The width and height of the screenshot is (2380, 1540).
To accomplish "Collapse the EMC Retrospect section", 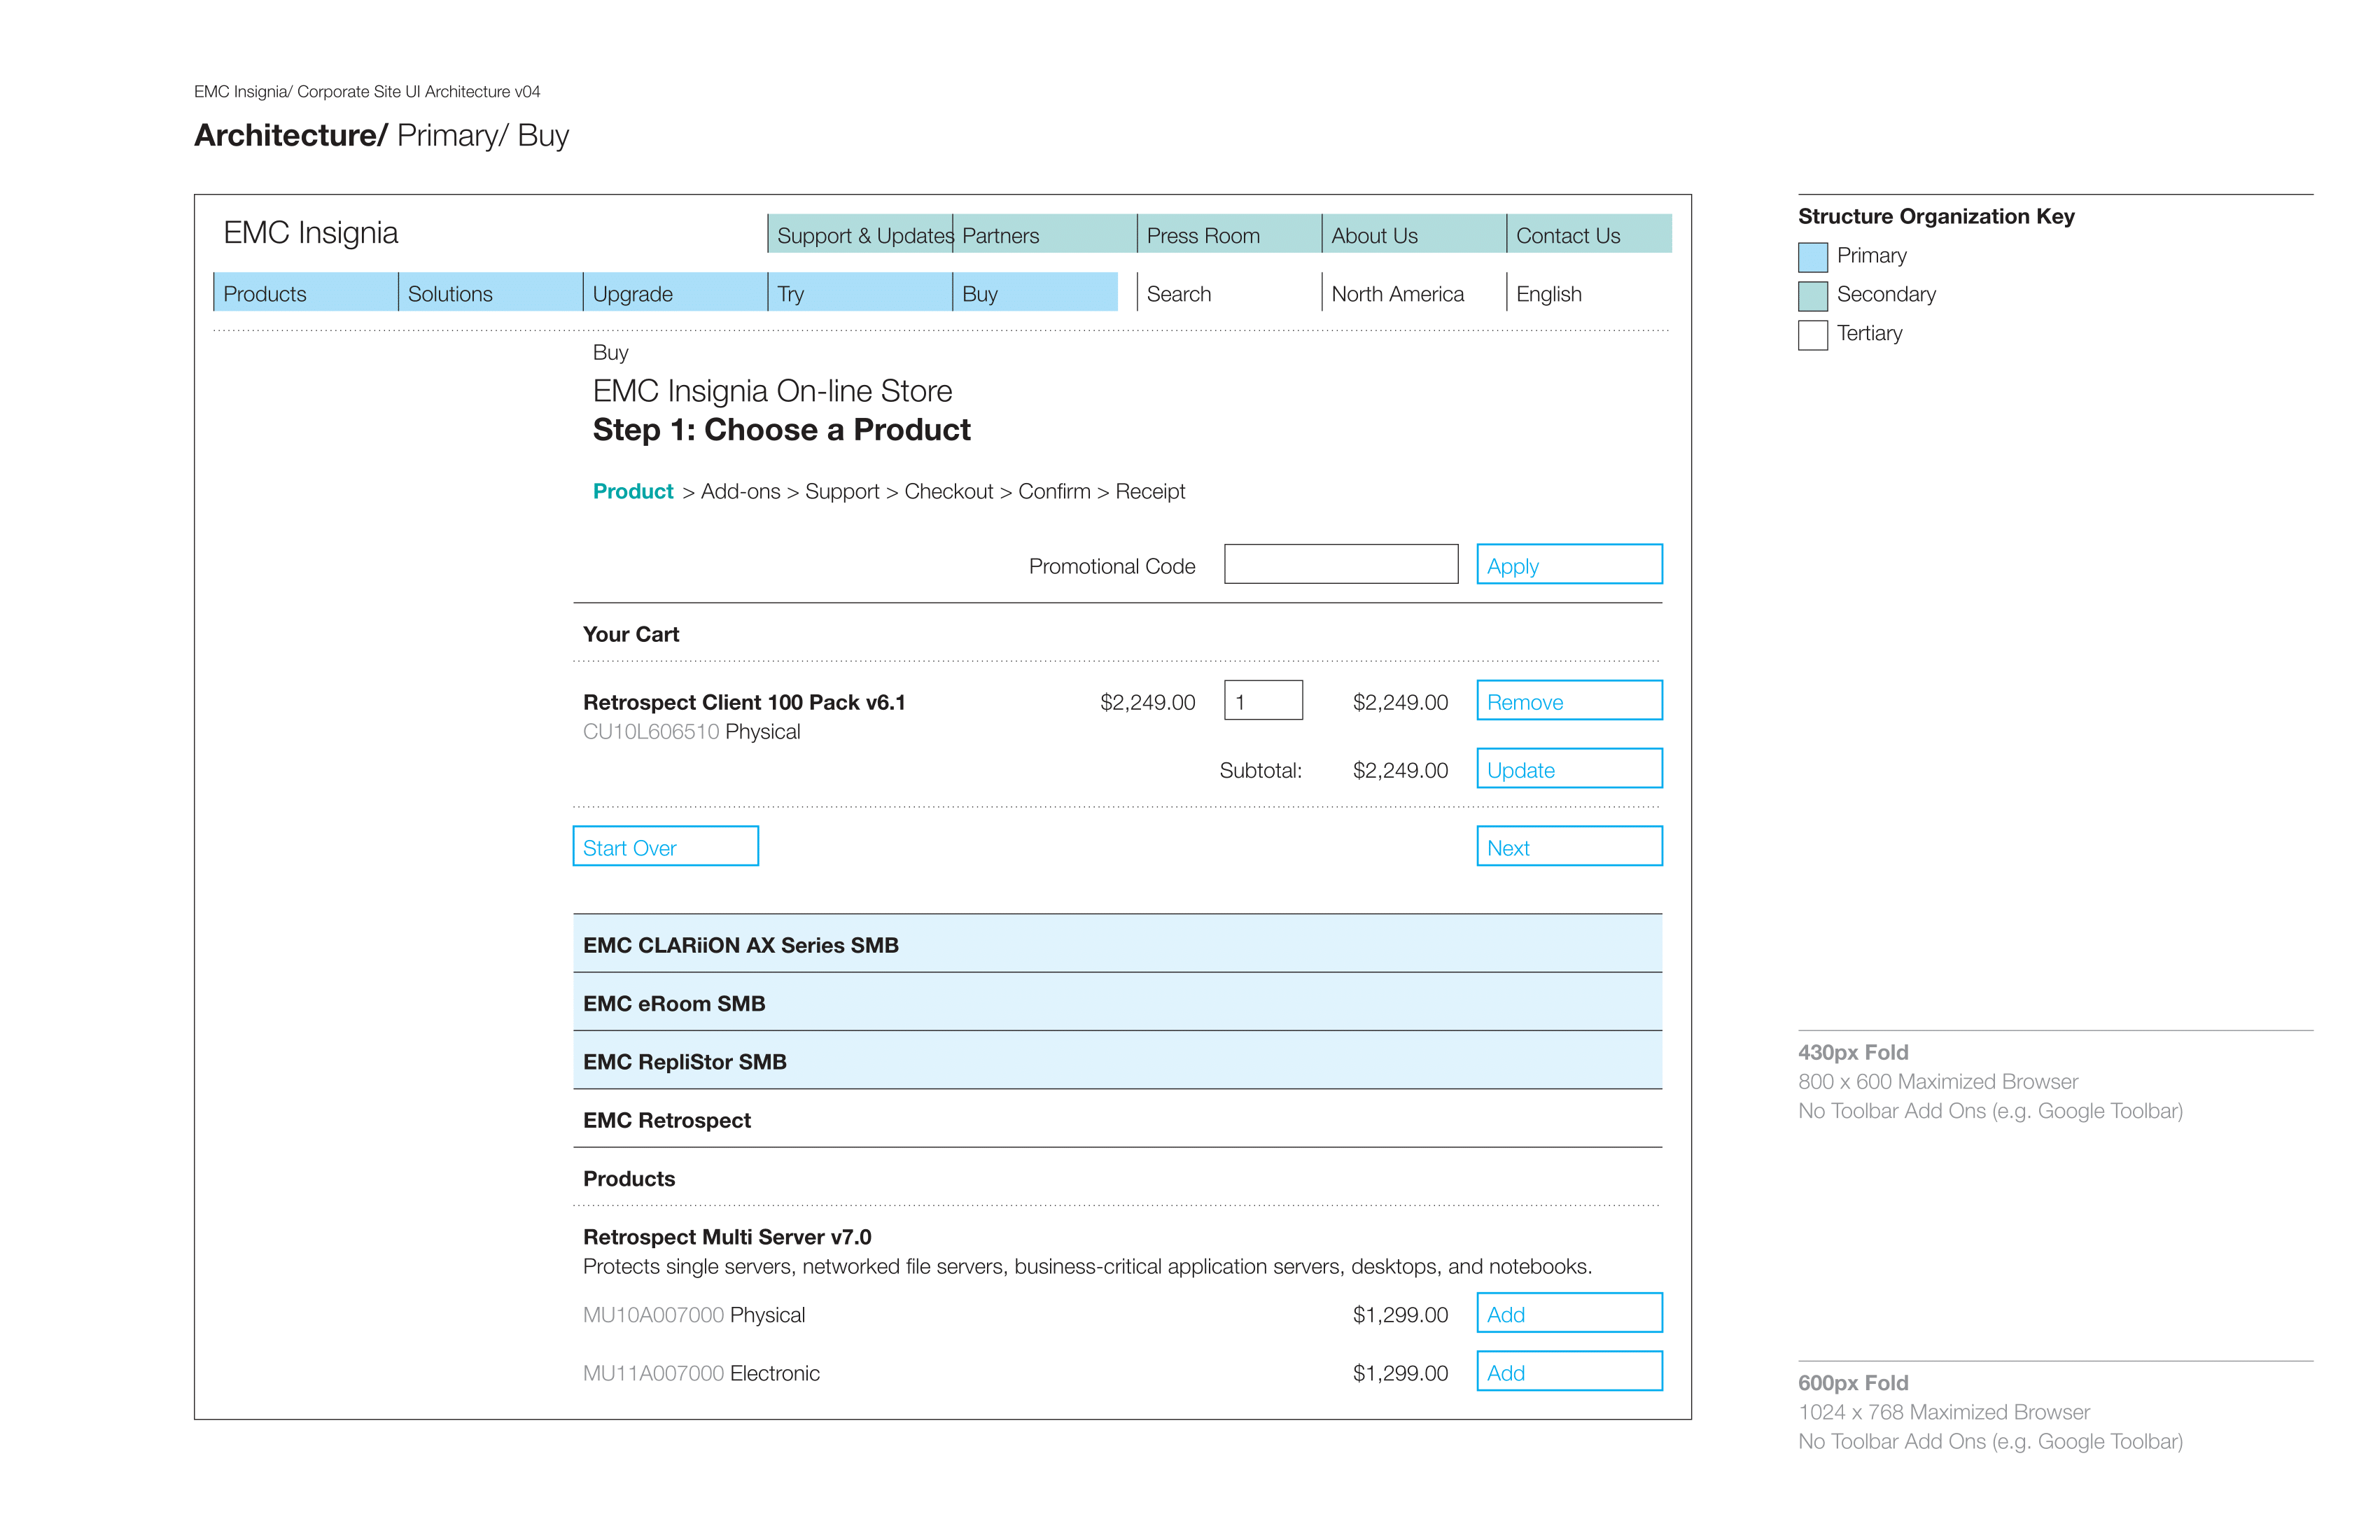I will click(x=1118, y=1119).
